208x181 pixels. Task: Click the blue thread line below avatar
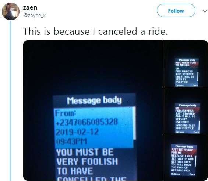(x=10, y=101)
